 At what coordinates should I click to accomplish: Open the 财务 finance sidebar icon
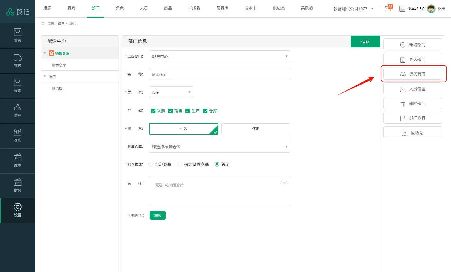18,185
